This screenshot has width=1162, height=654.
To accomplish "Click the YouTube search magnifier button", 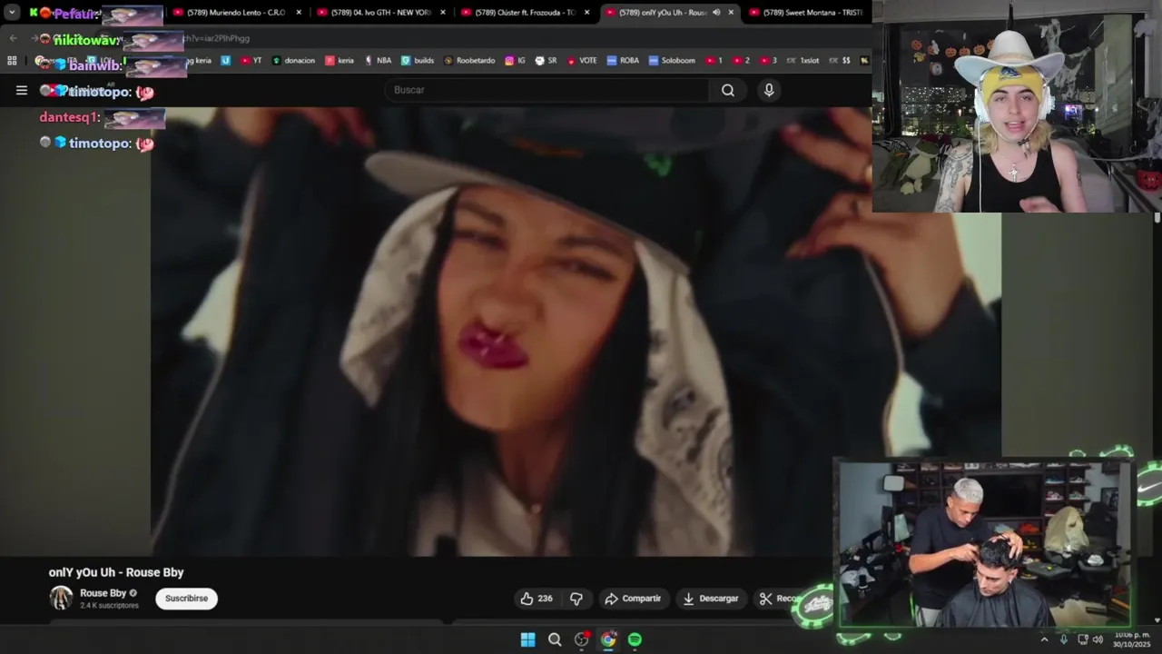I will (728, 90).
